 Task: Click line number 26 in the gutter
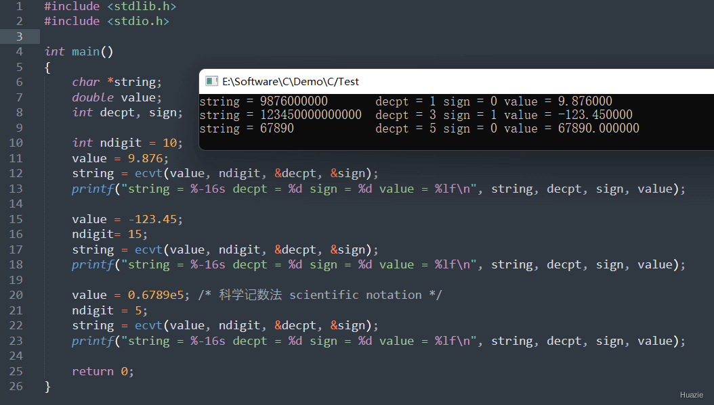16,386
